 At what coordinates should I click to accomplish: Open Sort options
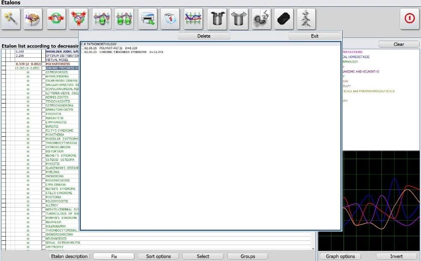tap(158, 256)
